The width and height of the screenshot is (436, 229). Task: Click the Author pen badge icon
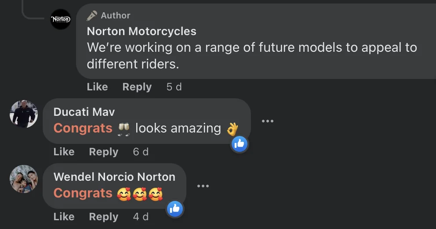coord(92,16)
